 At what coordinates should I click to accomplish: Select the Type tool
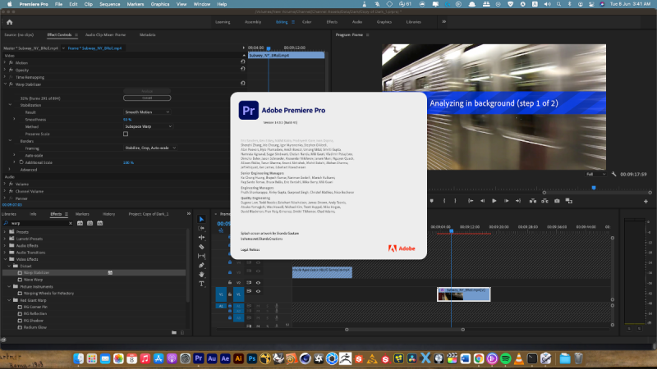(x=202, y=284)
